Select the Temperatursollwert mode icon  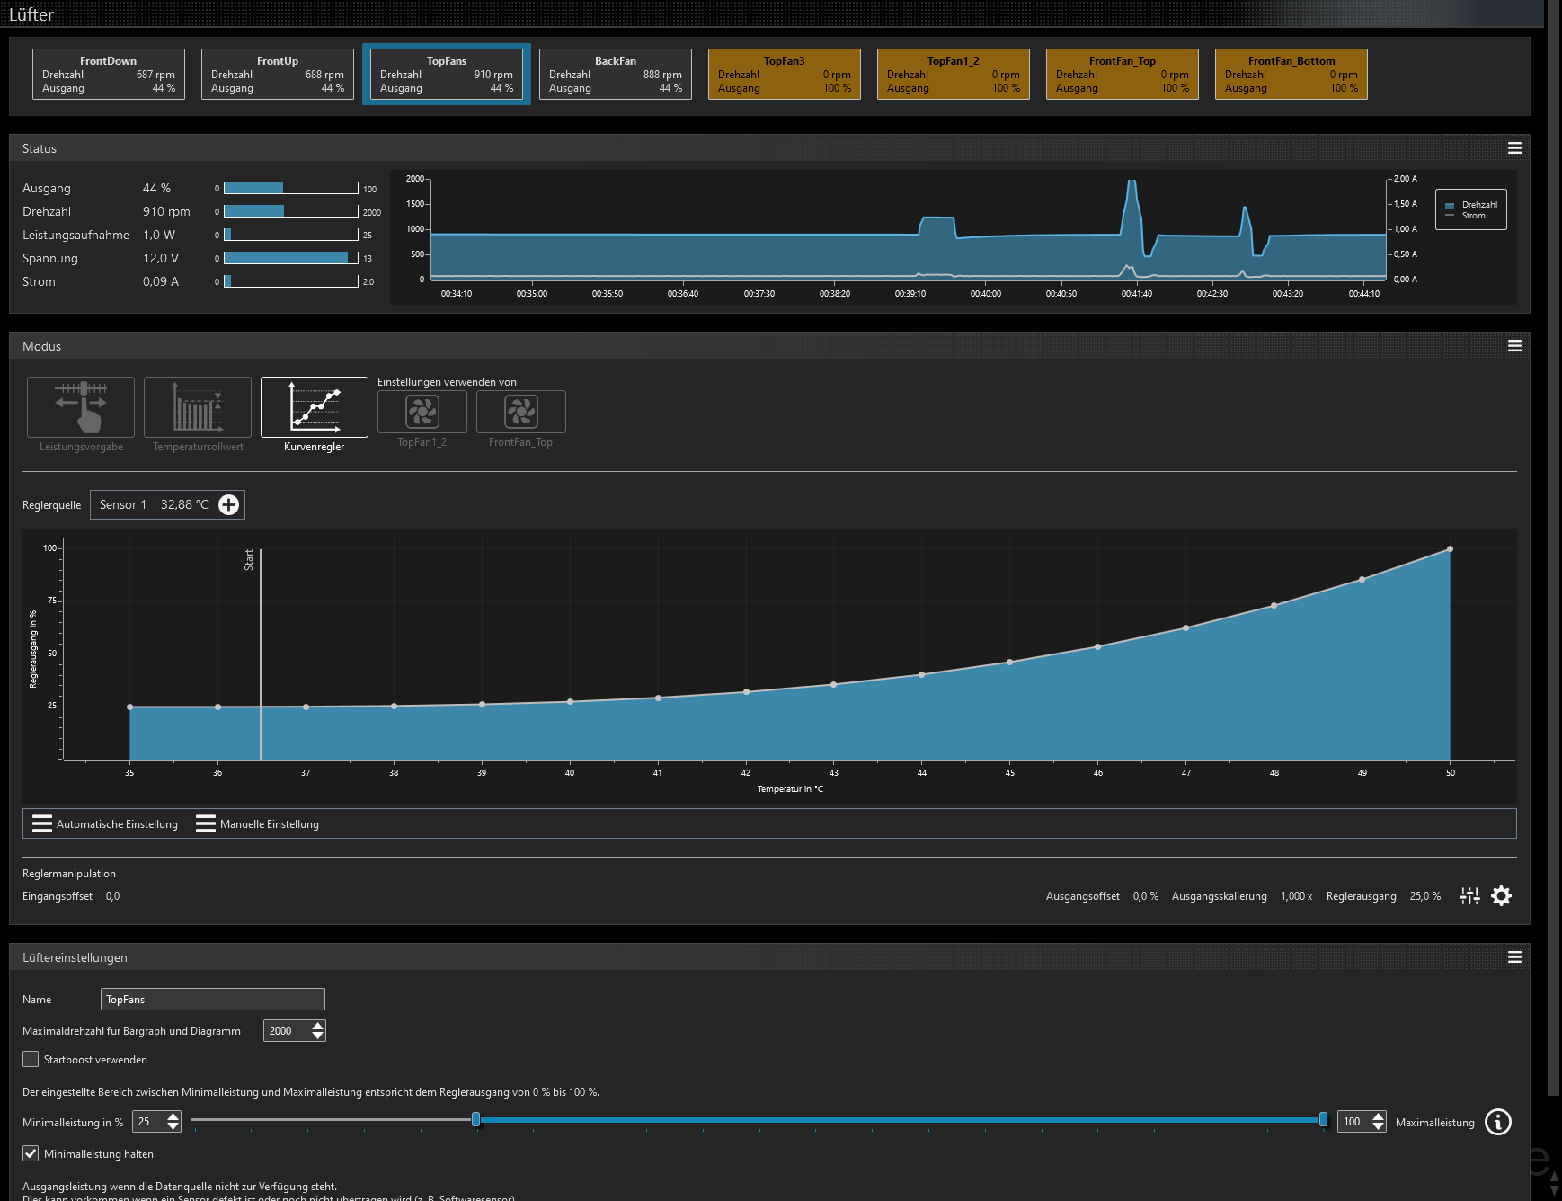(x=198, y=407)
